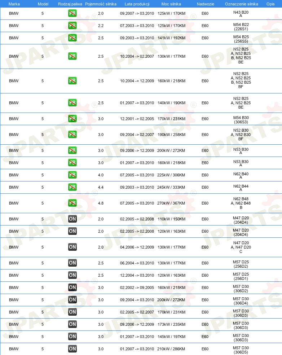Click the petrol icon in the 4.0 engine row
The height and width of the screenshot is (355, 282).
(72, 175)
